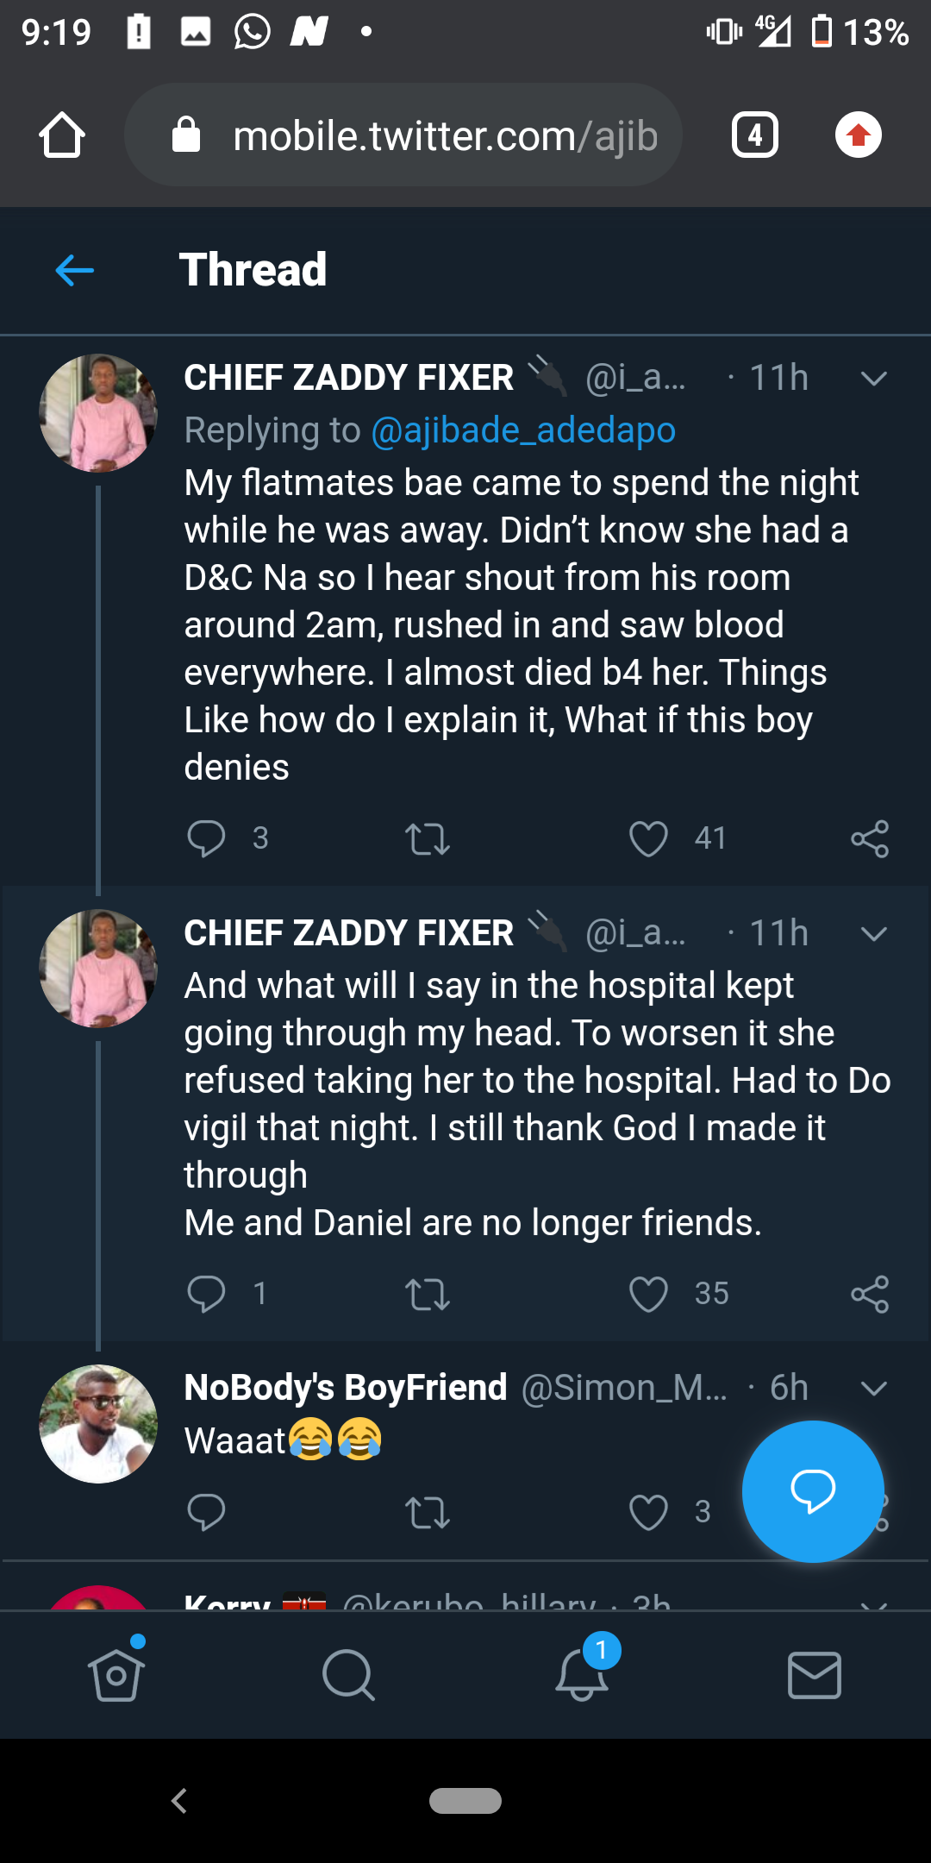This screenshot has height=1863, width=931.
Task: Open the notifications bell tab
Action: pyautogui.click(x=582, y=1675)
